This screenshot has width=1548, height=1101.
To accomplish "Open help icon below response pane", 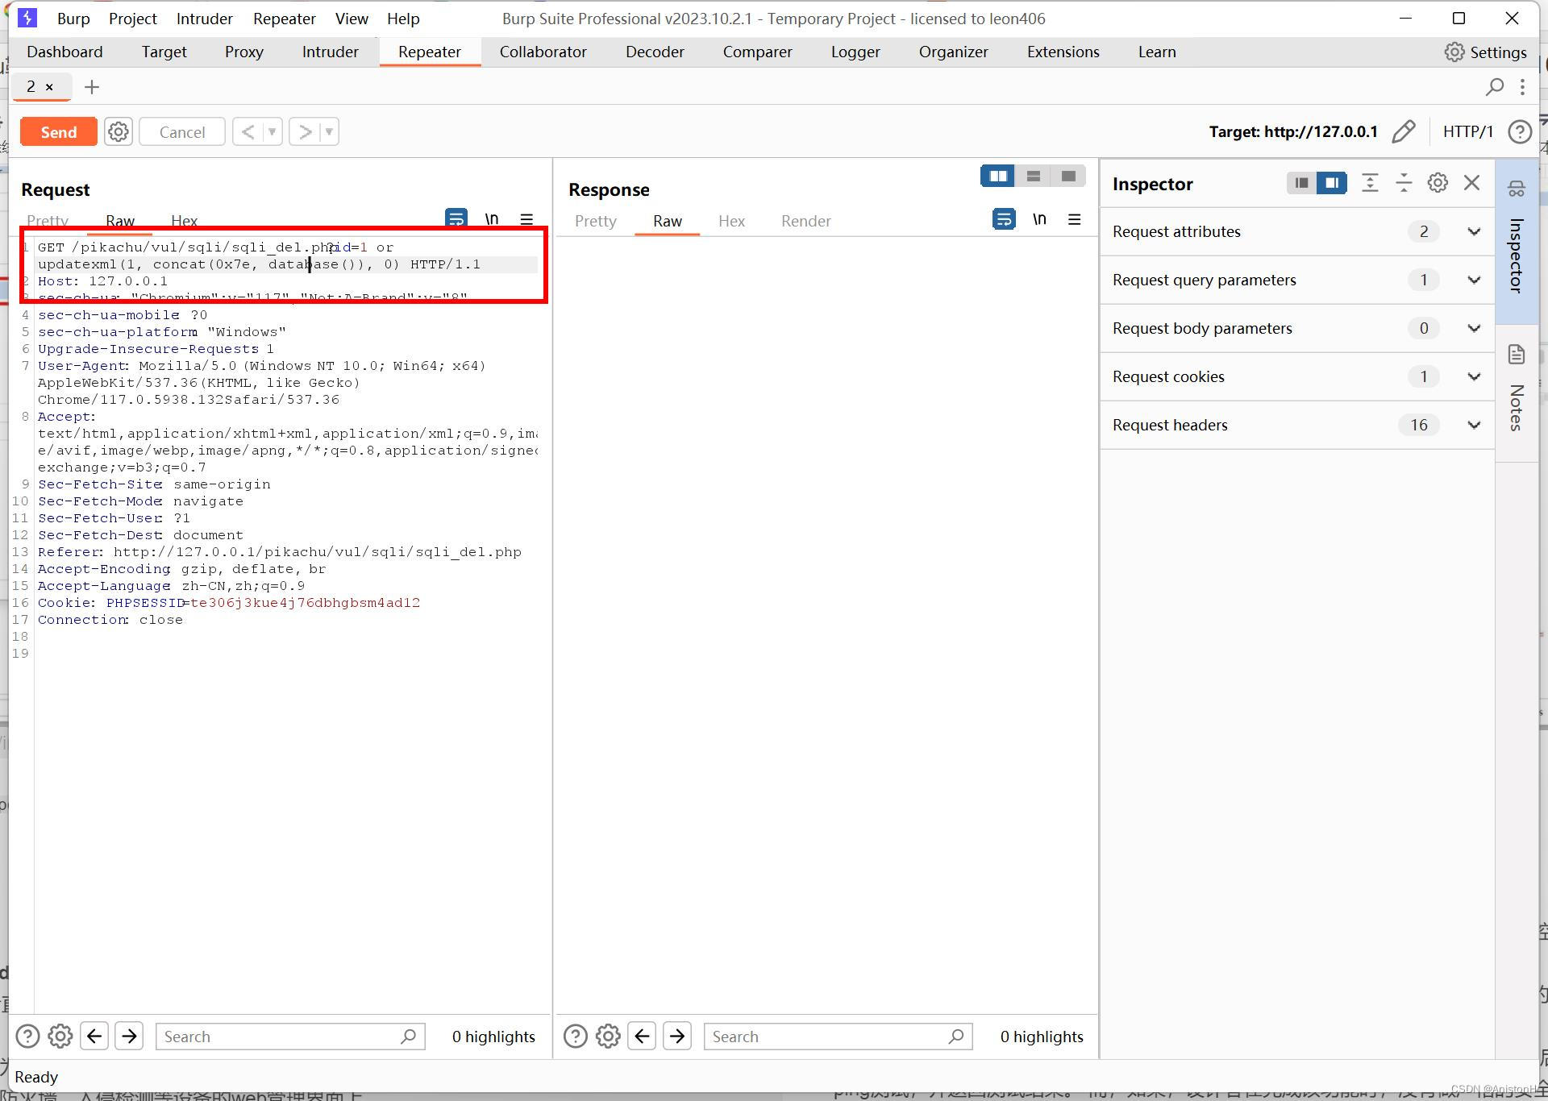I will [x=576, y=1037].
